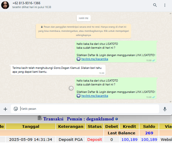Click the HARI INI date chip

coord(84,18)
